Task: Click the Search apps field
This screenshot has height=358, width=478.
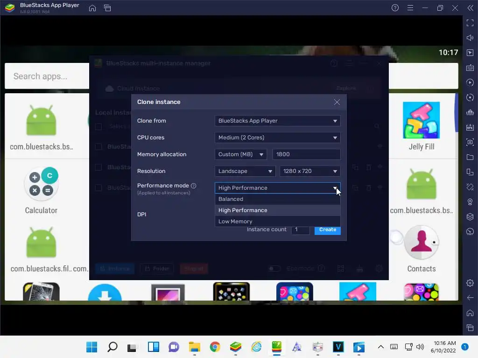Action: (47, 76)
